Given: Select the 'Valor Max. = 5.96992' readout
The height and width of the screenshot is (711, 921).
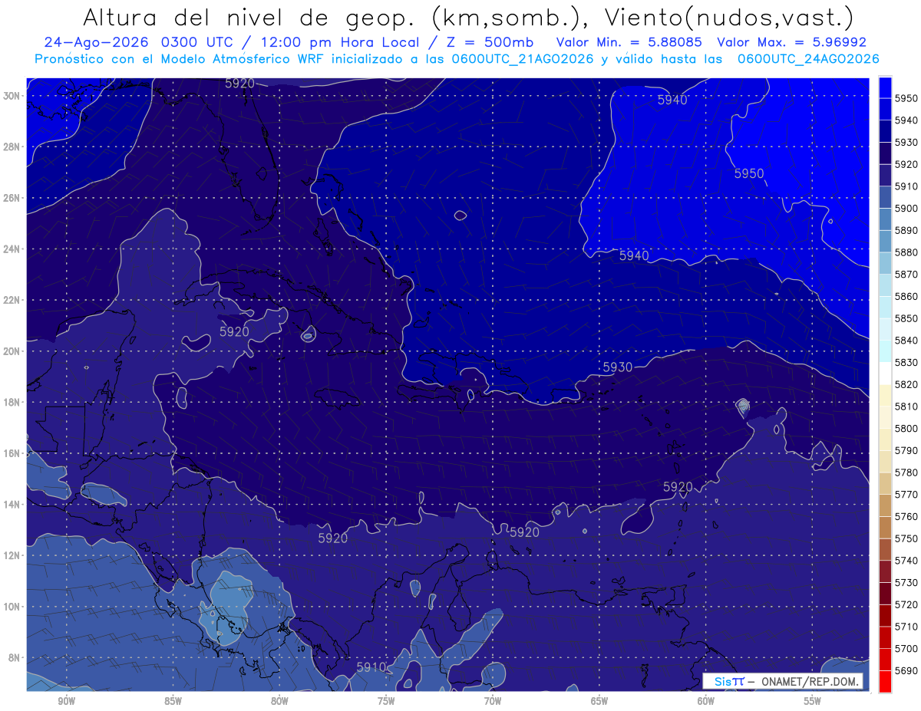Looking at the screenshot, I should click(792, 42).
